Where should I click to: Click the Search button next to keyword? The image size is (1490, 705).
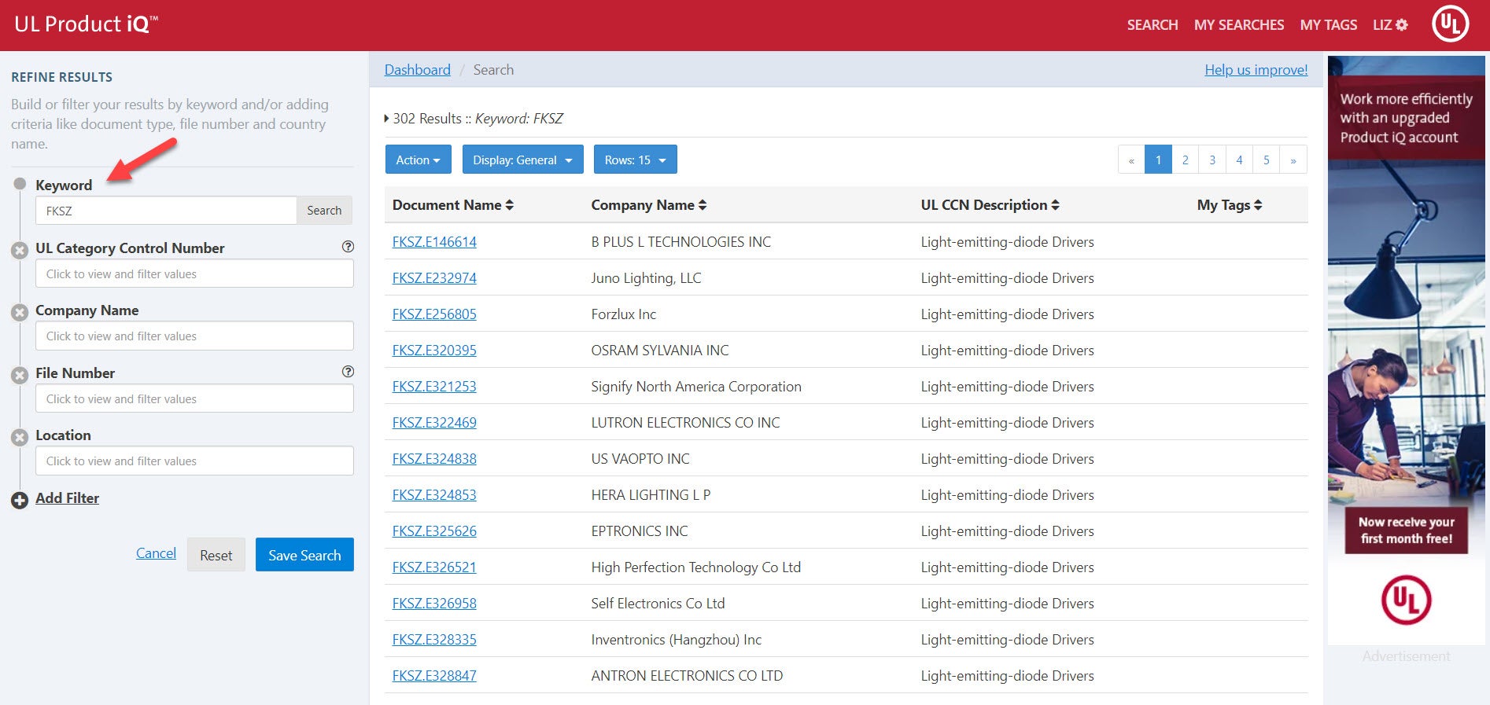pos(324,211)
